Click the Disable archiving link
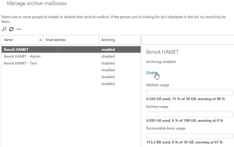 tap(152, 73)
